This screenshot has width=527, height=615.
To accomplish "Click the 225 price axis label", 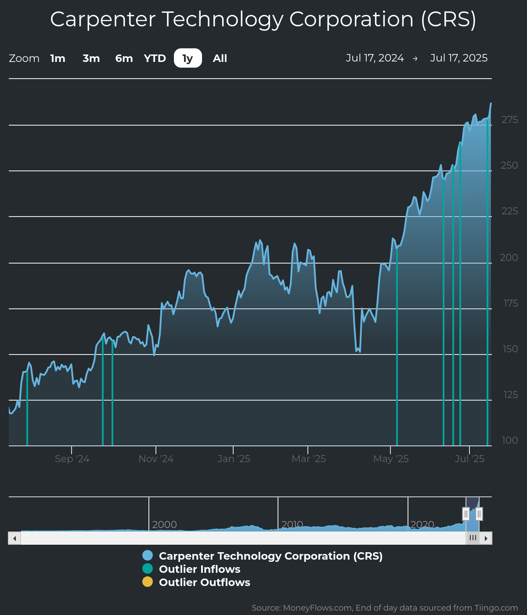I will [510, 211].
